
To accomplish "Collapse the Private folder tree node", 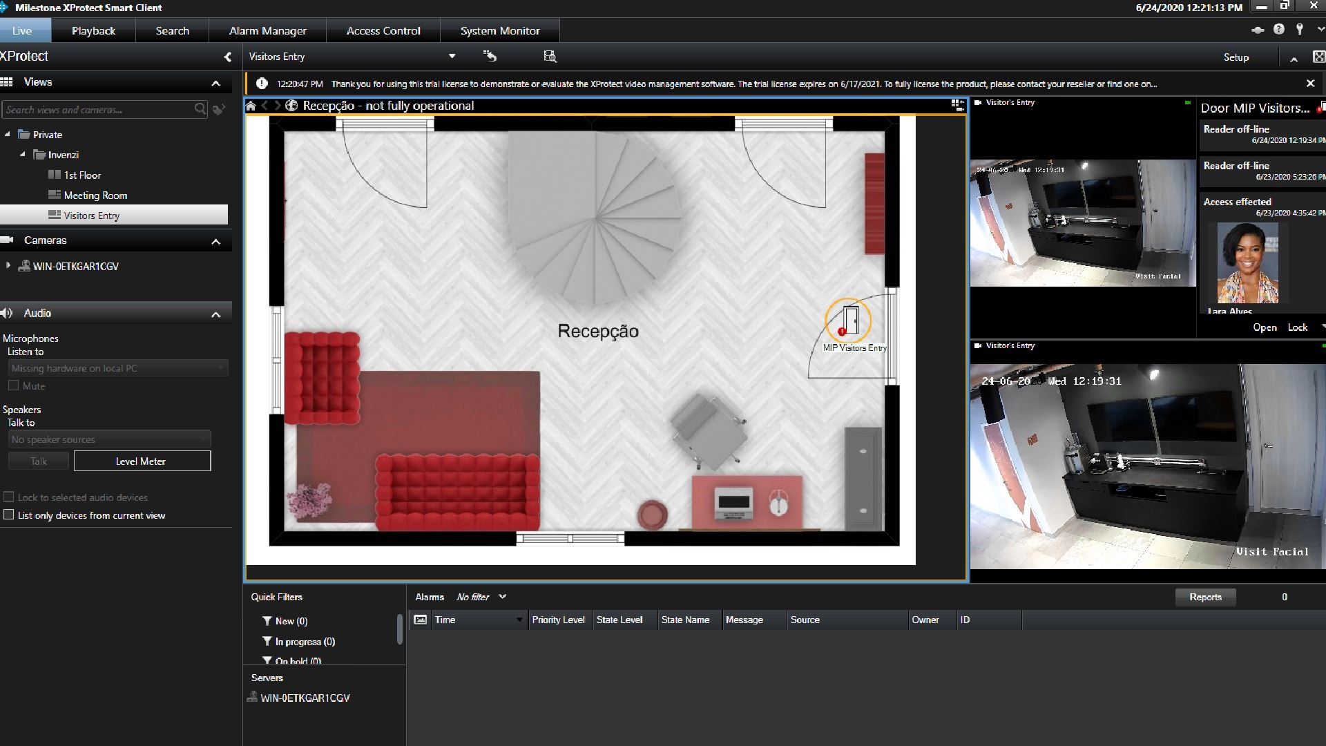I will [8, 134].
